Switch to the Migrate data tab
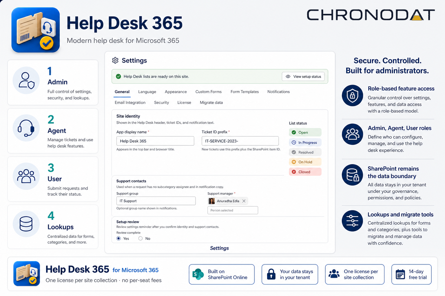Viewport: 445px width, 296px height. pos(211,103)
